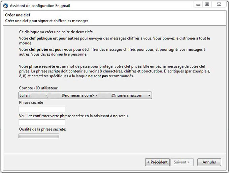Go back with the Précédent button
This screenshot has width=229, height=173.
158,162
